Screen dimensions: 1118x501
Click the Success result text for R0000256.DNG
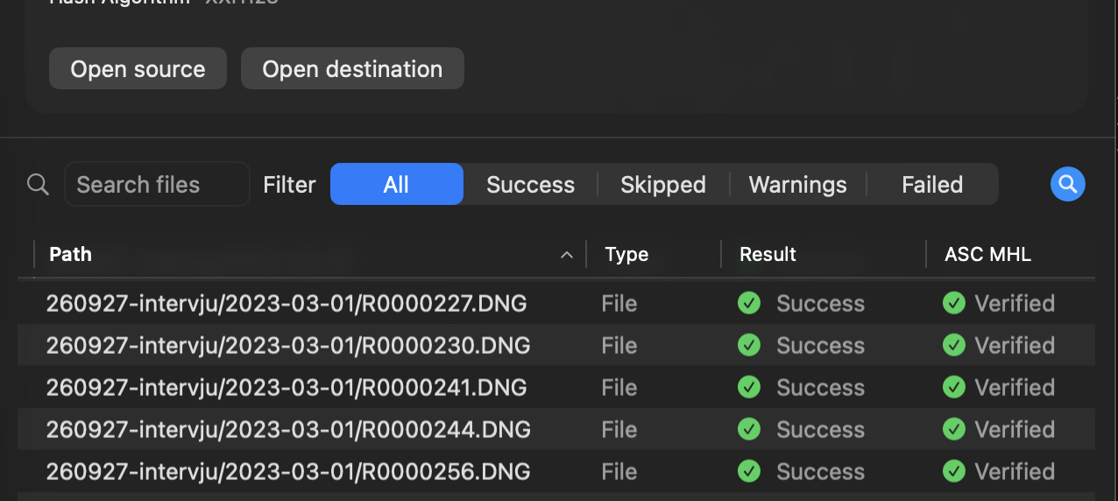820,471
